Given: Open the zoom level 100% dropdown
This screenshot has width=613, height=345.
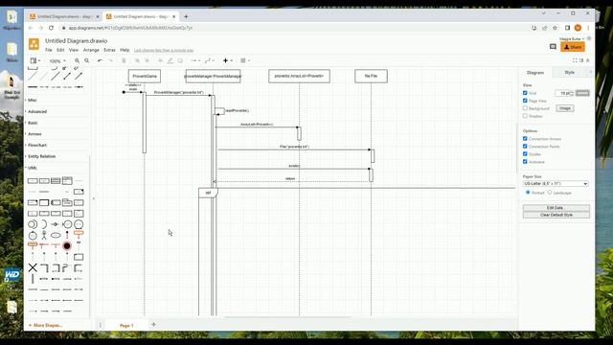Looking at the screenshot, I should [57, 61].
